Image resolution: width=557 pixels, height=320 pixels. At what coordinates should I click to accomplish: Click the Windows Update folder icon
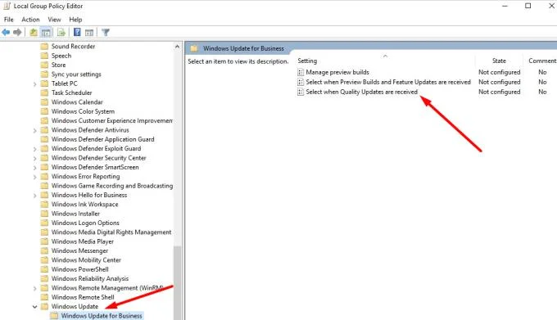44,307
